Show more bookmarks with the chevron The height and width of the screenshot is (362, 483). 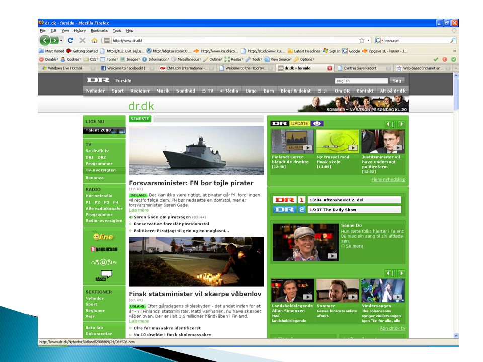pos(455,51)
